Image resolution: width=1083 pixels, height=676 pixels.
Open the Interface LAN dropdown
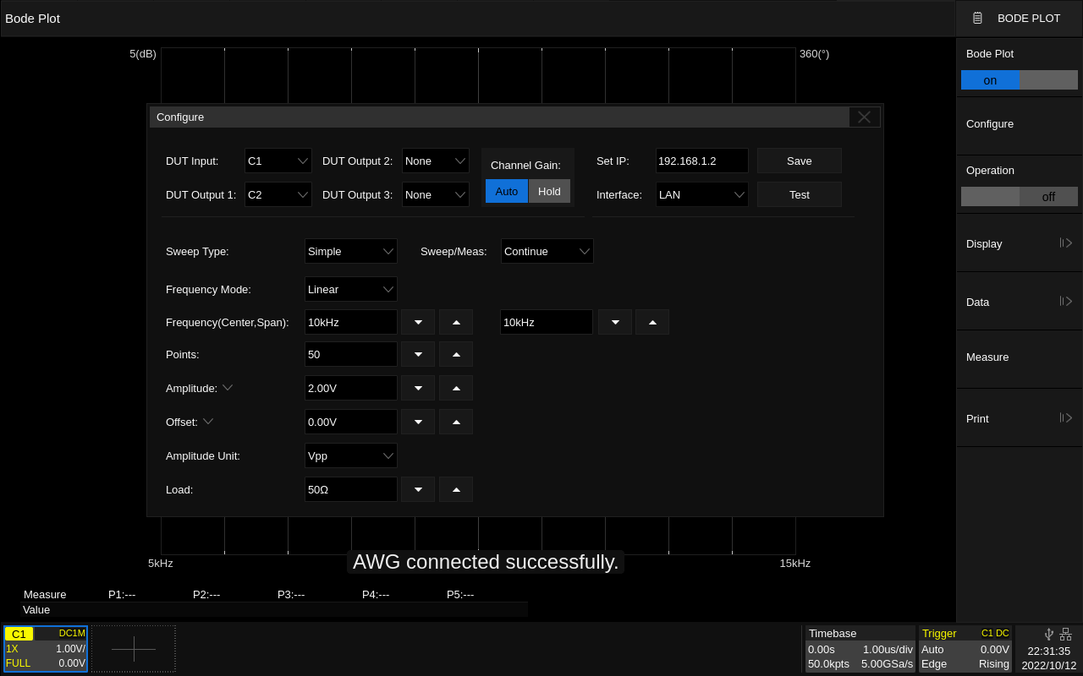[x=701, y=194]
